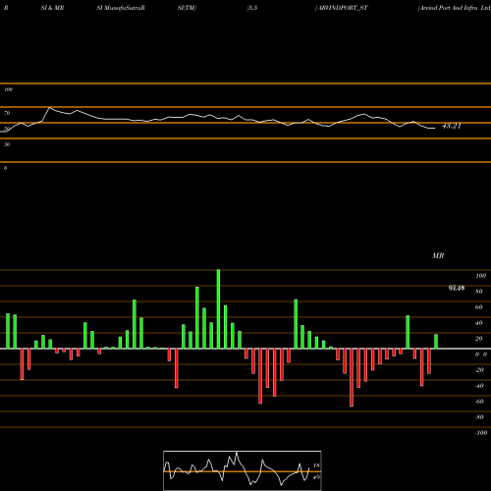This screenshot has width=491, height=491.
Task: Click the 100 label on the RSI axis
Action: point(8,89)
